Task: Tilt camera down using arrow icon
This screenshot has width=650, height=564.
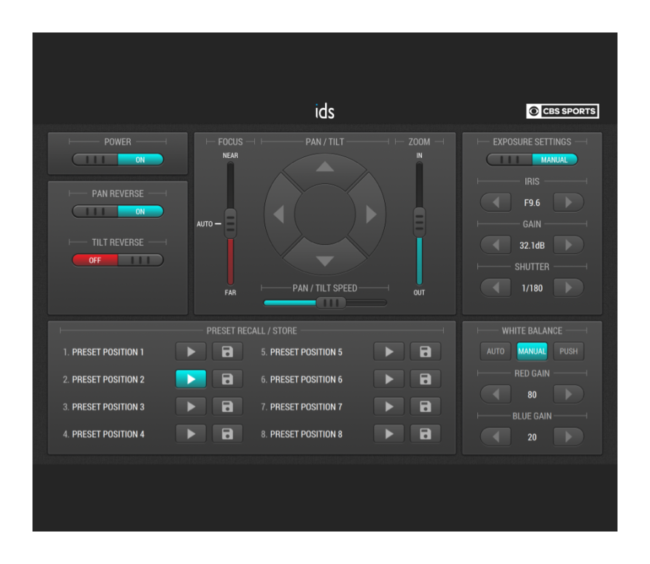Action: 324,261
